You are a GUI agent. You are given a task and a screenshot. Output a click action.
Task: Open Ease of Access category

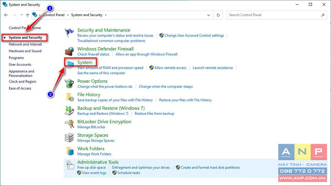click(20, 88)
